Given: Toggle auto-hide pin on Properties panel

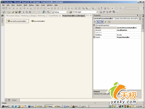Looking at the screenshot, I should point(138,15).
